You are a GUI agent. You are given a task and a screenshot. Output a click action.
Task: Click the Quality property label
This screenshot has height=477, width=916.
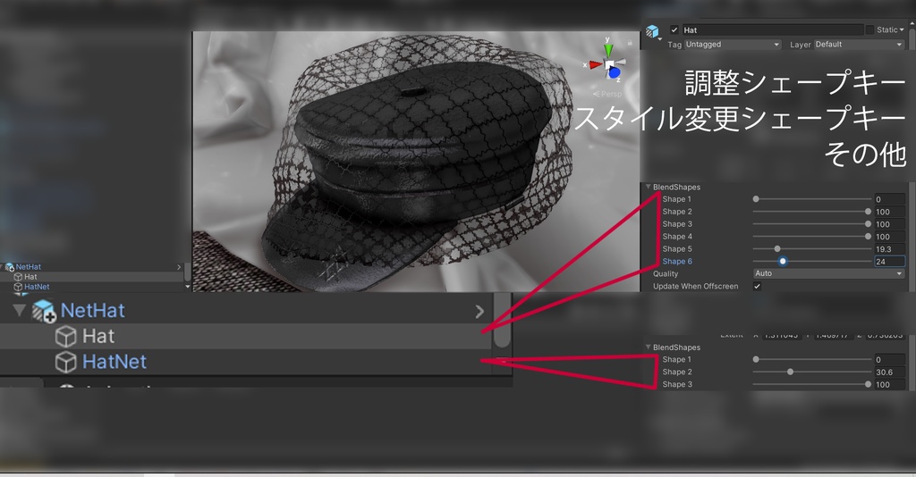(666, 273)
